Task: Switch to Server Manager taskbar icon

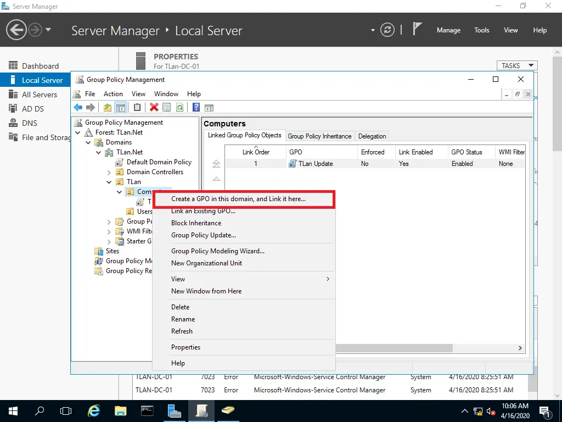Action: coord(174,411)
